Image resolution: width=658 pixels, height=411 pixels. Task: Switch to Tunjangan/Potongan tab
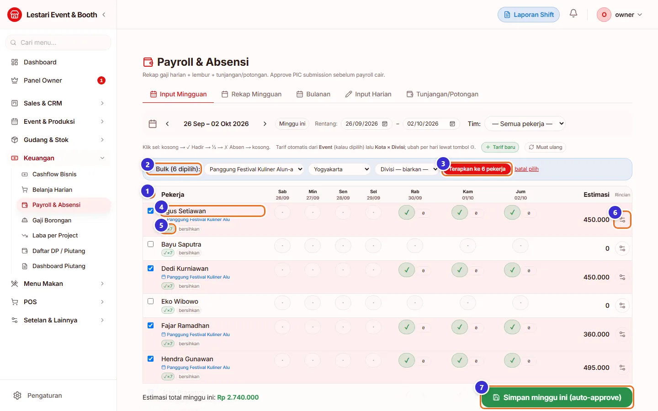(442, 94)
